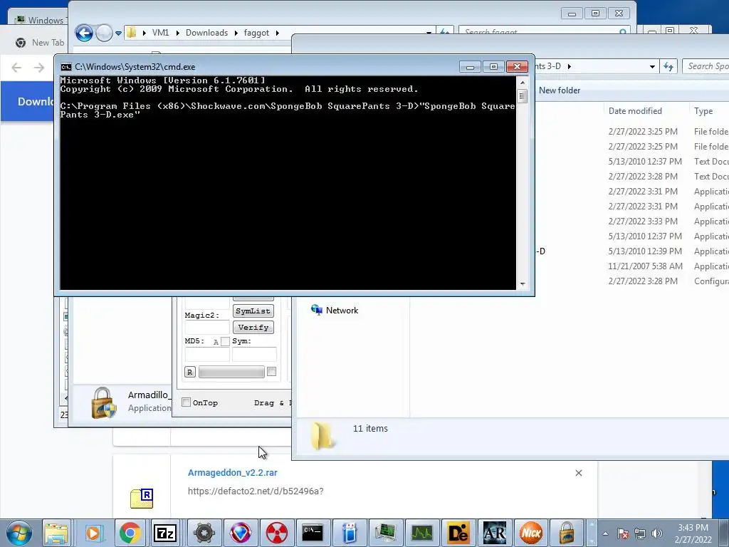Open the gear icon app on taskbar
This screenshot has height=547, width=729.
pos(204,533)
